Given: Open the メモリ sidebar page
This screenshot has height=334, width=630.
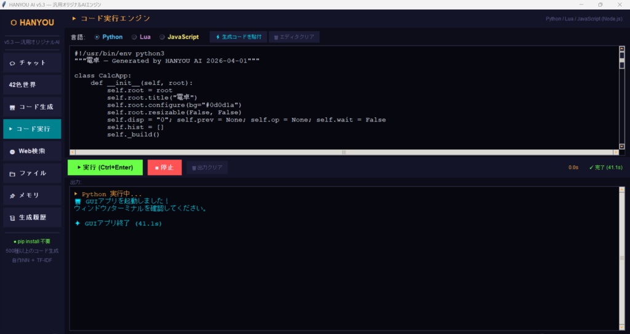Looking at the screenshot, I should (32, 195).
